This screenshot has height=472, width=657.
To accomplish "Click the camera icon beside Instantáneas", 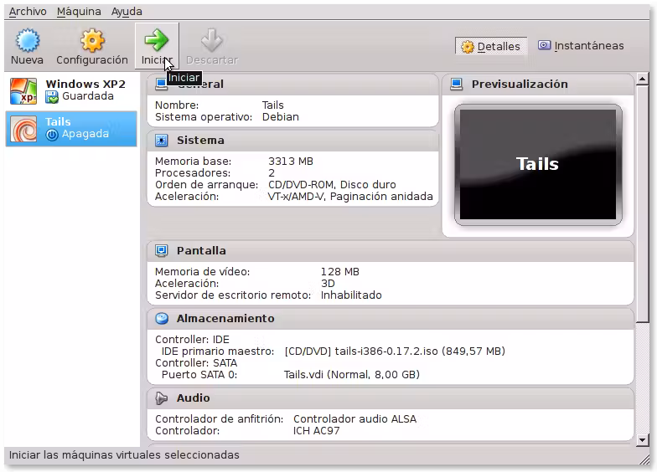I will point(545,45).
